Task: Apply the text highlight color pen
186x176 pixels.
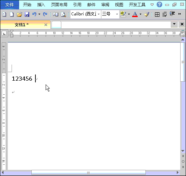Action: [x=123, y=14]
